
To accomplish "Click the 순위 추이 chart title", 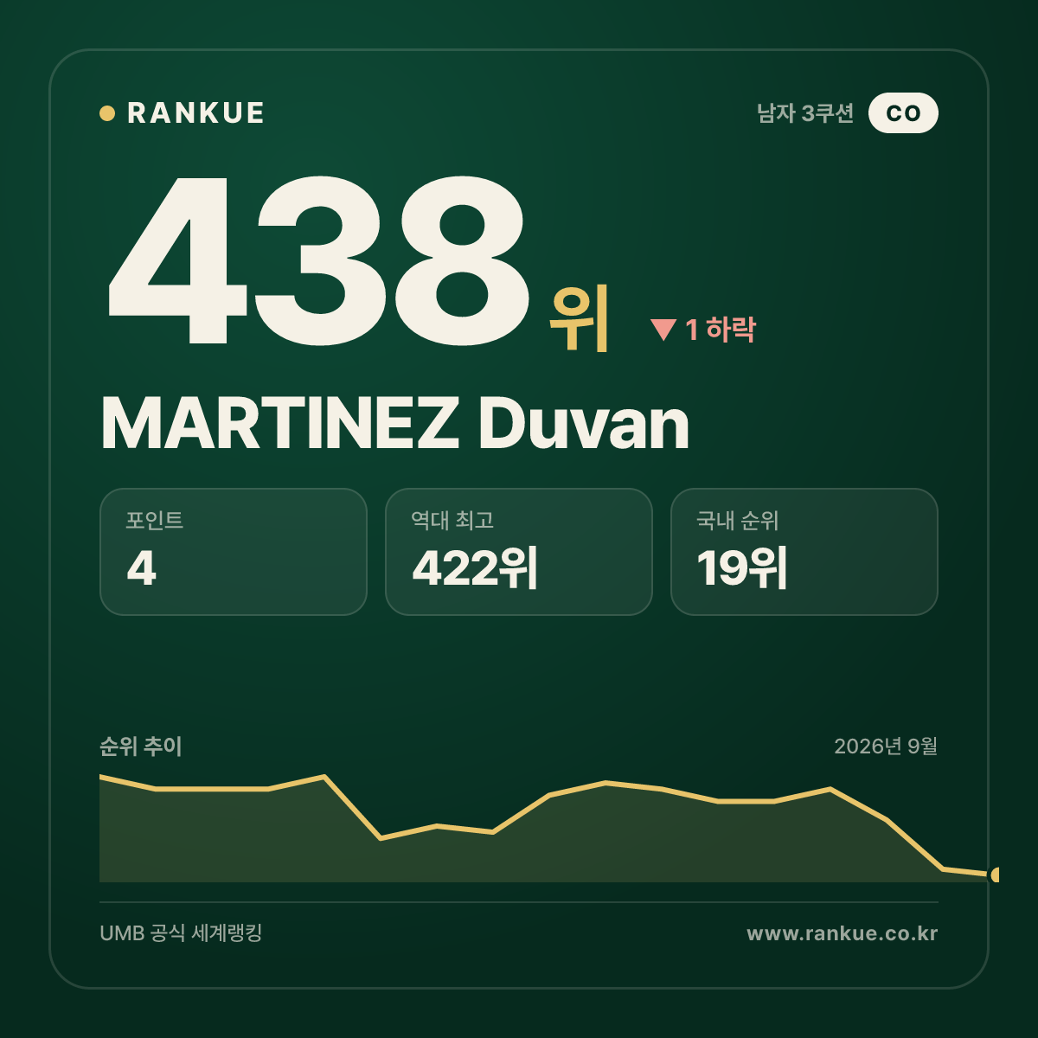I will [x=141, y=746].
